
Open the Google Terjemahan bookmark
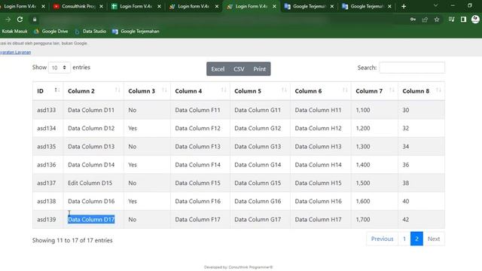pos(136,32)
